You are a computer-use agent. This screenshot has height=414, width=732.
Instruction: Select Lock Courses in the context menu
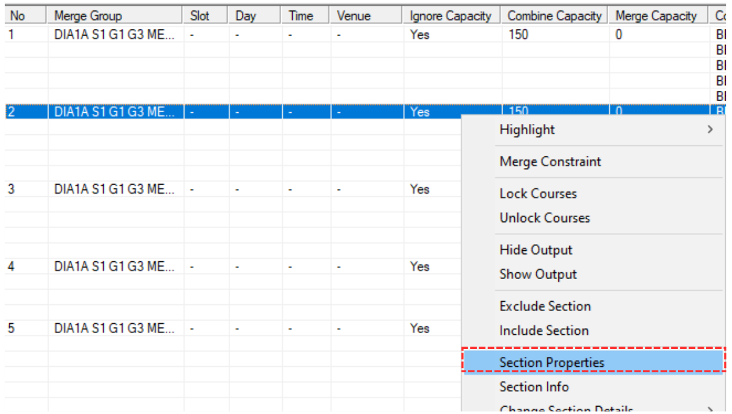(x=538, y=194)
